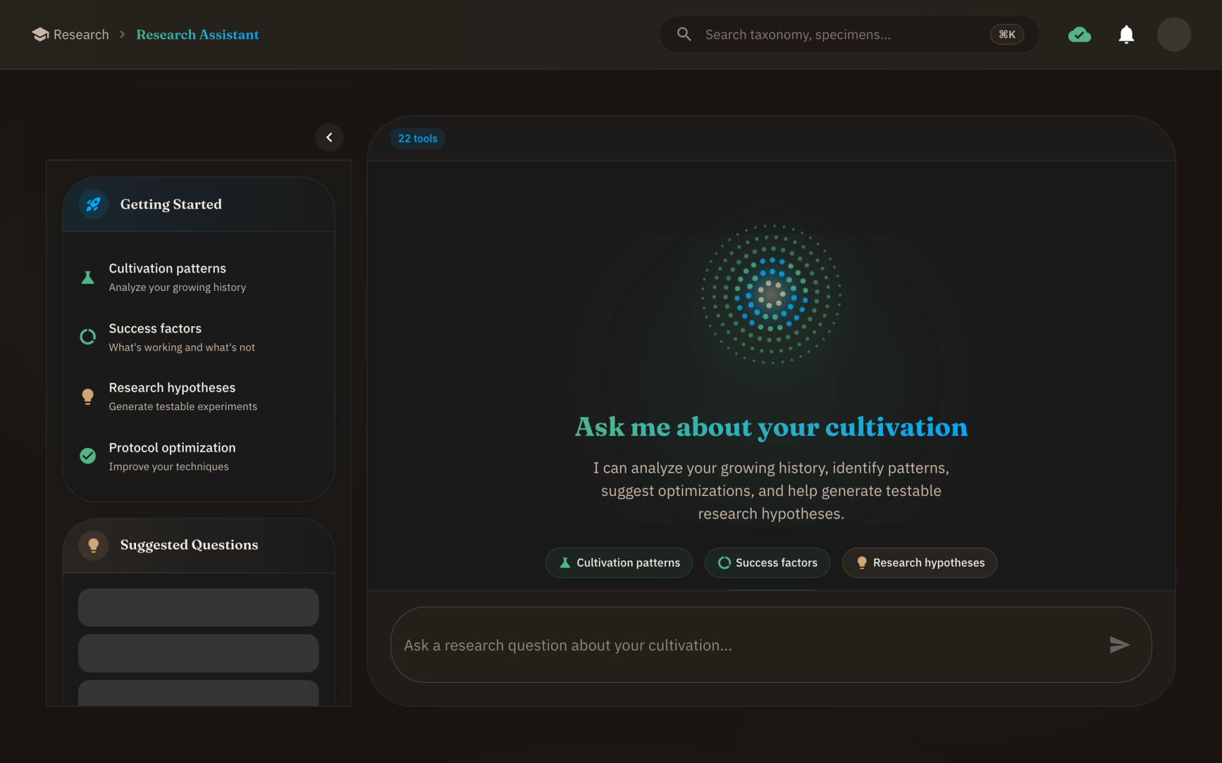
Task: Select the Getting Started header
Action: [199, 204]
